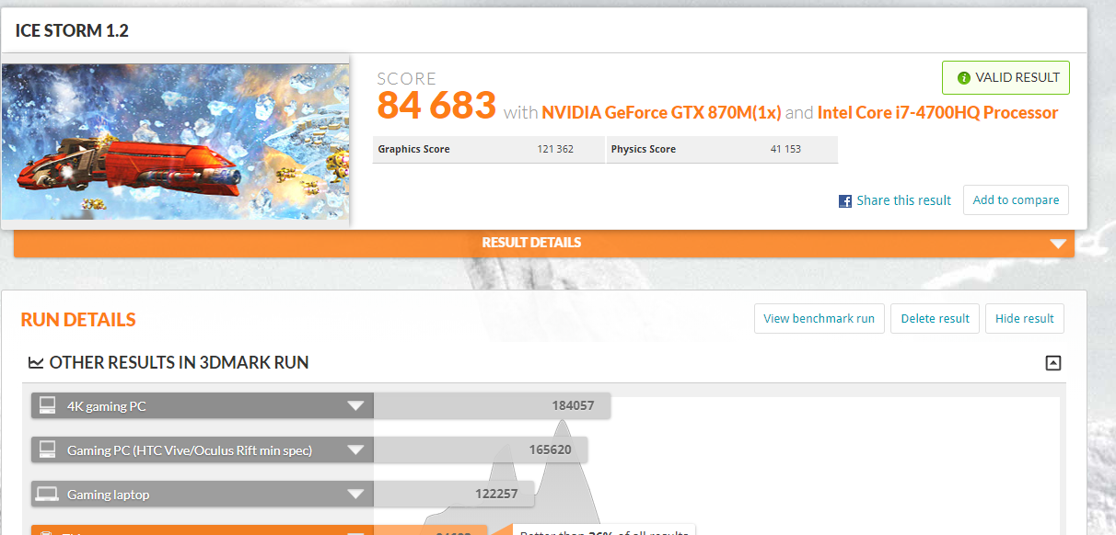
Task: Click the Valid Result button
Action: point(1006,78)
